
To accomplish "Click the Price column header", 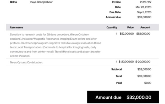I will (130, 27).
